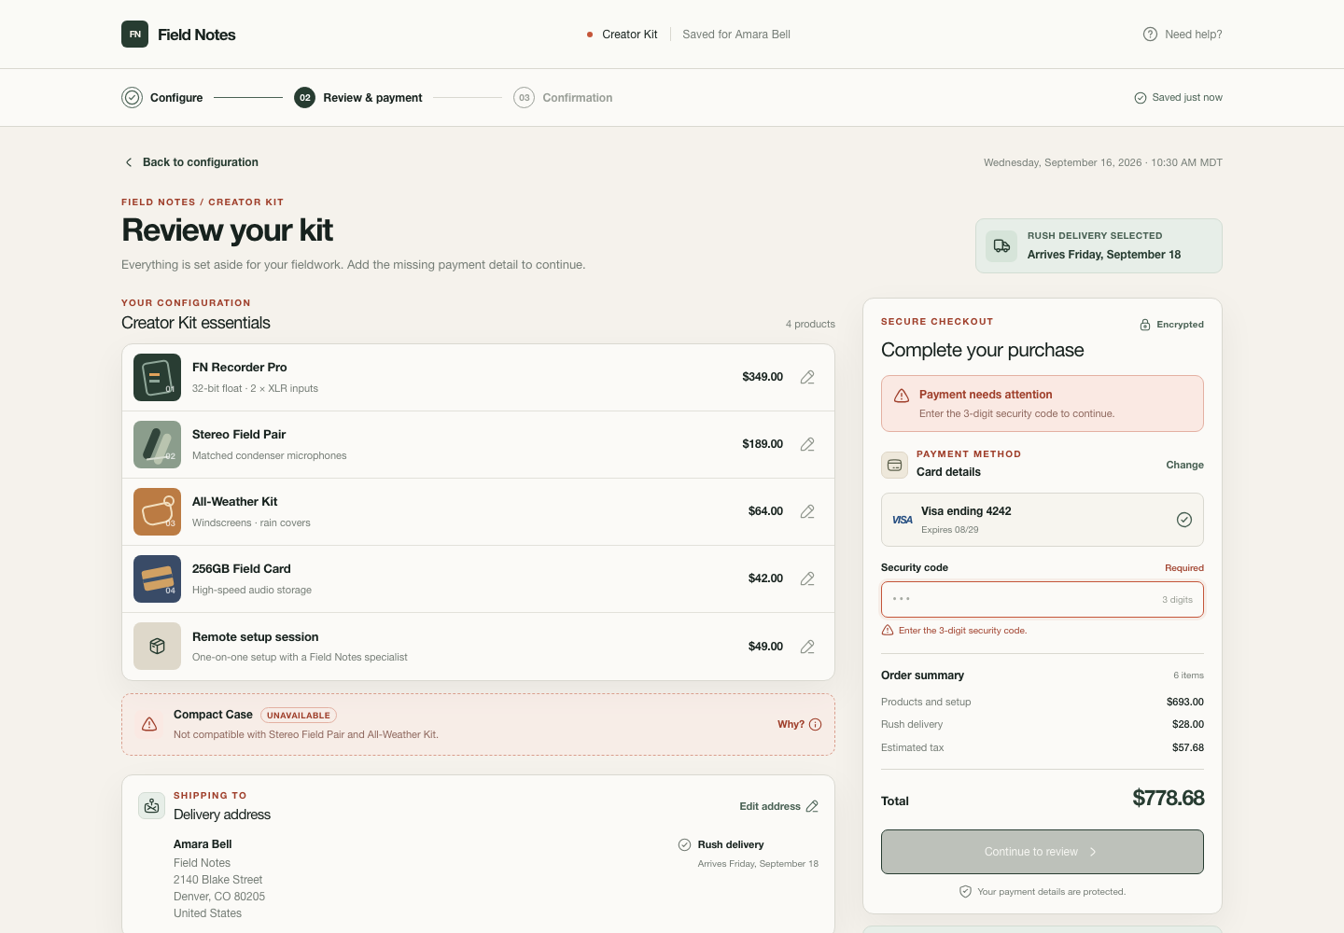The height and width of the screenshot is (933, 1344).
Task: Click the "6 items" order summary count
Action: tap(1188, 675)
